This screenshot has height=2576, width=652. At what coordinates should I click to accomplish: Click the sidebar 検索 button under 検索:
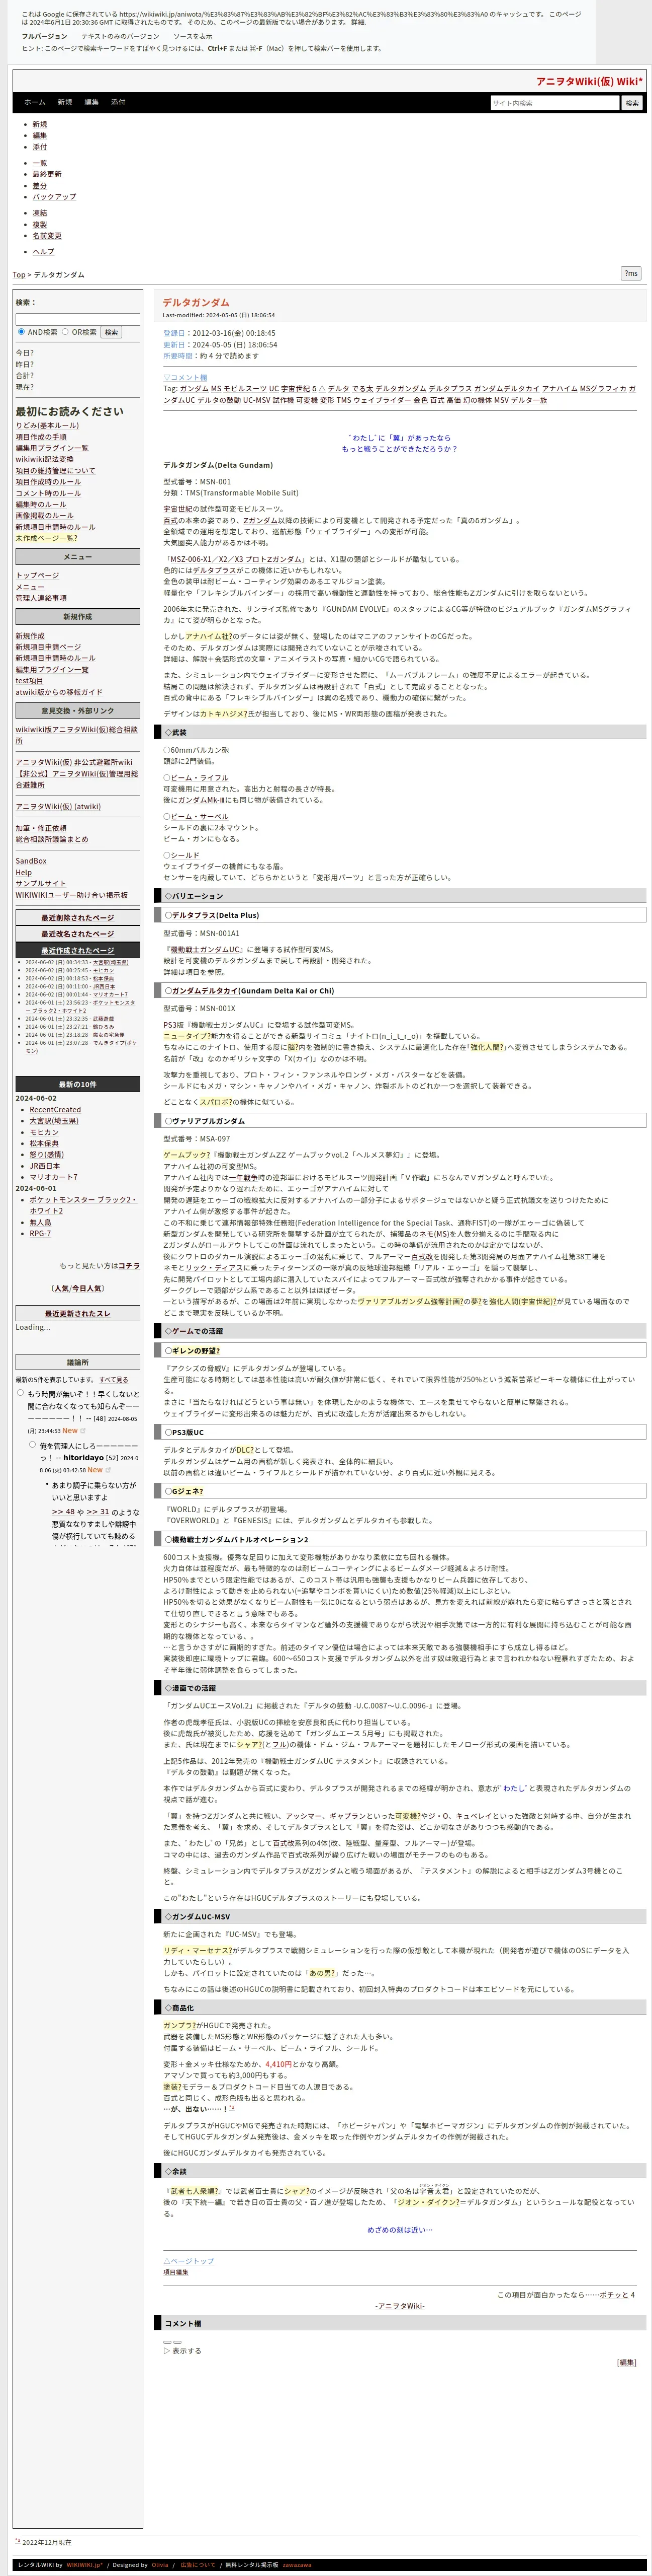111,332
